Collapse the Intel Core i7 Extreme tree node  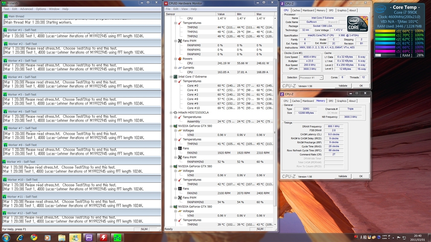170,77
